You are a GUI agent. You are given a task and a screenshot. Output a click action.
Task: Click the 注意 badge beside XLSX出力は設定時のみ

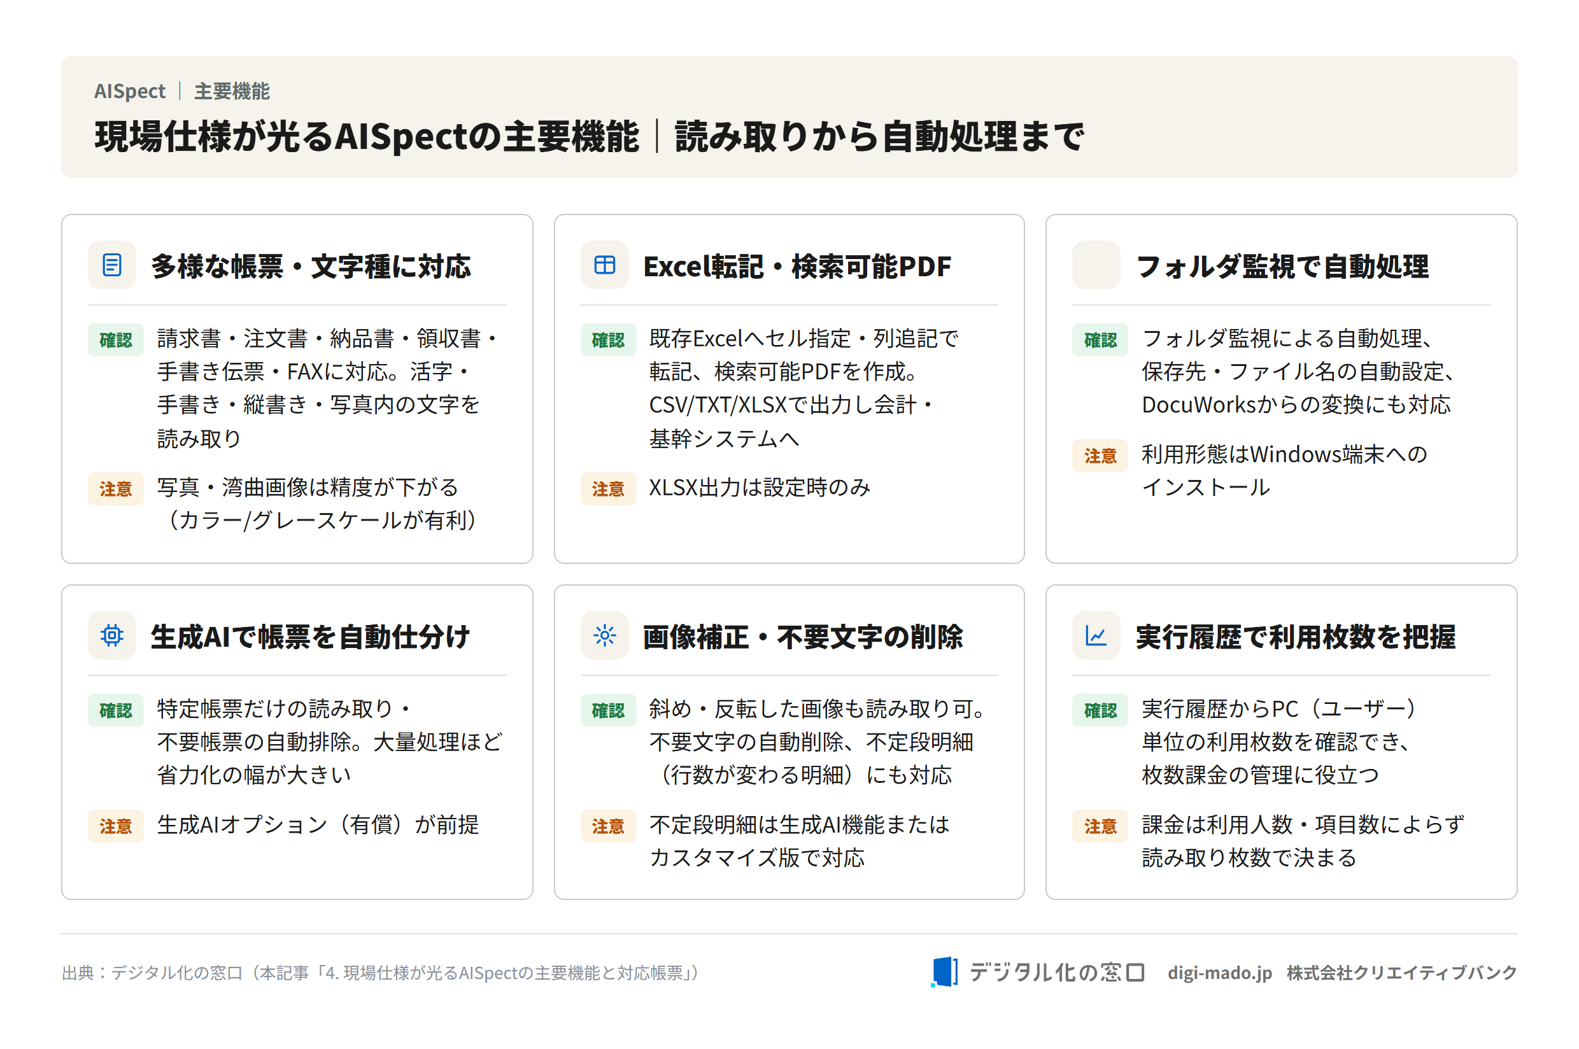point(607,489)
